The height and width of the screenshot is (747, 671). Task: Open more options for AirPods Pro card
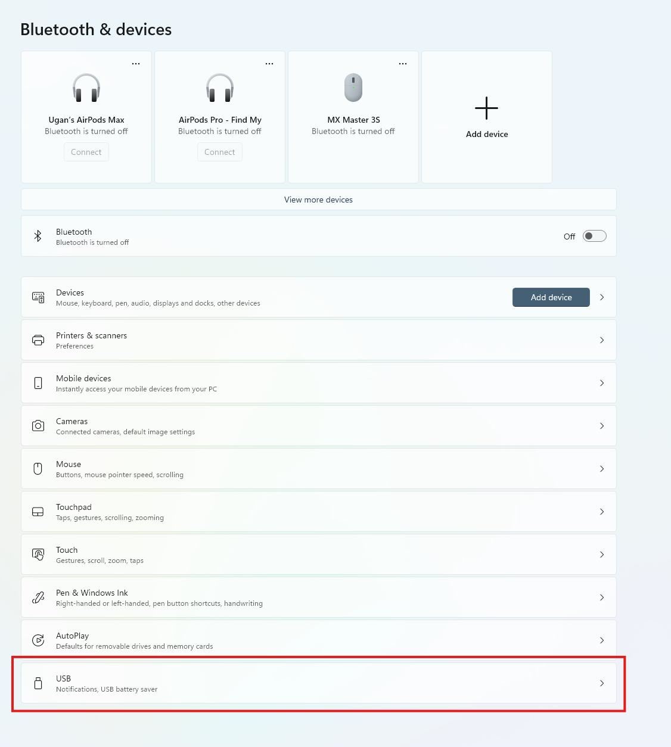click(x=269, y=63)
